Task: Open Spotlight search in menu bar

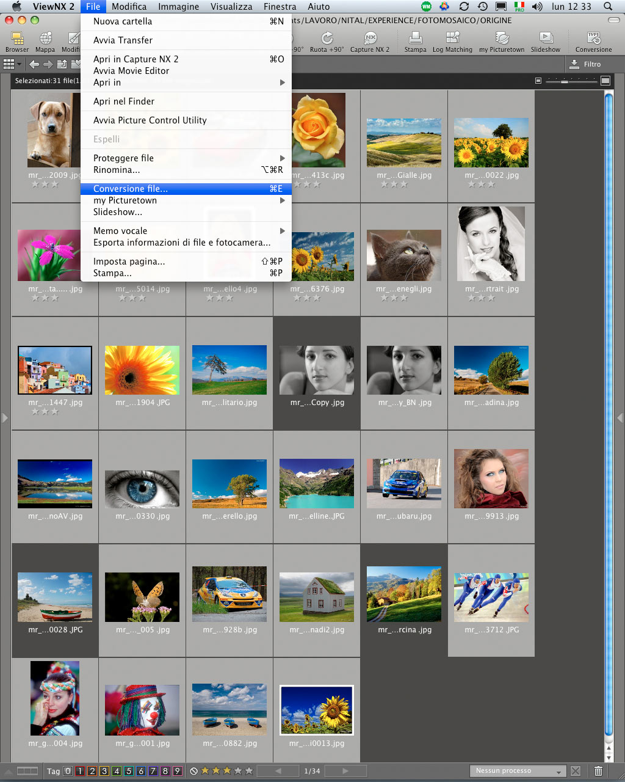Action: (x=608, y=7)
